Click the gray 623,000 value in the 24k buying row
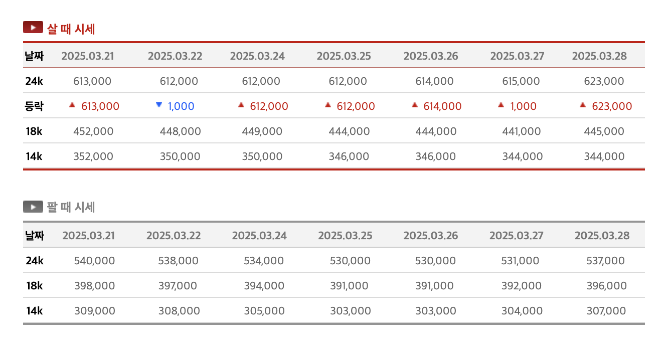 click(604, 81)
